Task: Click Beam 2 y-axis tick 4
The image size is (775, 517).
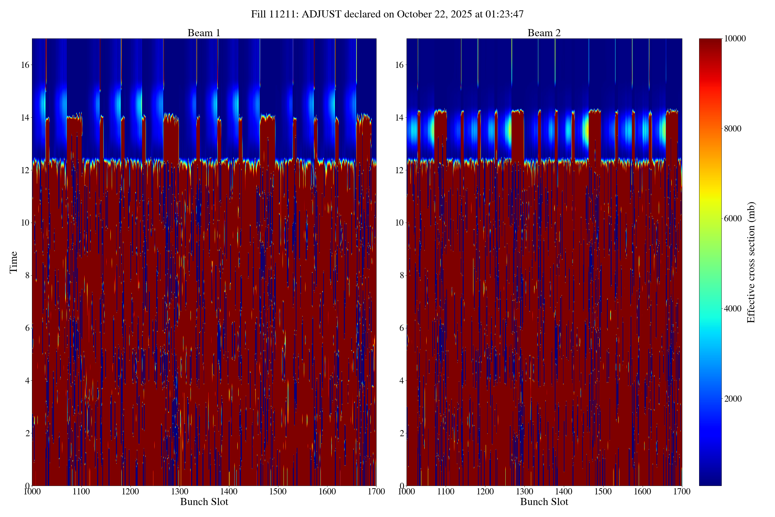Action: pyautogui.click(x=401, y=381)
